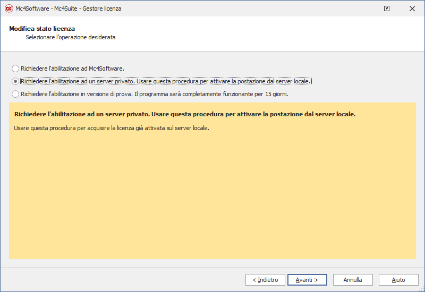Select 'Richiedere l'abilitazione ad Mc4Software' radio button
This screenshot has width=425, height=292.
point(15,68)
